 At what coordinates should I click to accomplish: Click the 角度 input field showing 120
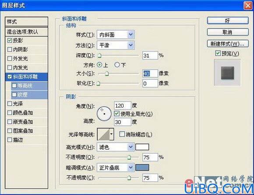(122, 105)
